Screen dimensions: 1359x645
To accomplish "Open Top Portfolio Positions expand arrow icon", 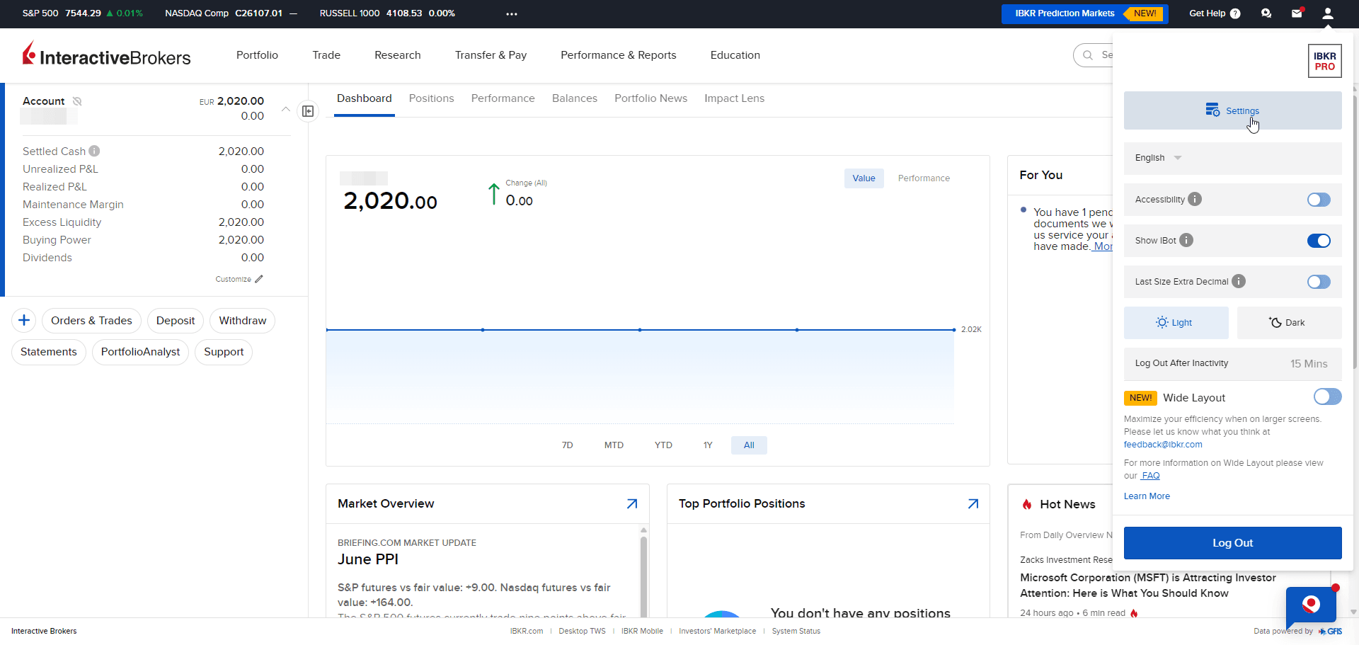I will pos(973,504).
